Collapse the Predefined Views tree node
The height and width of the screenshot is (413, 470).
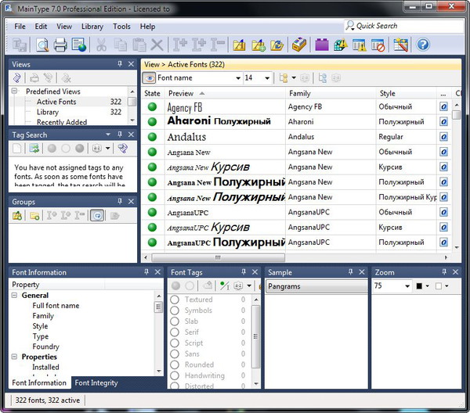15,92
